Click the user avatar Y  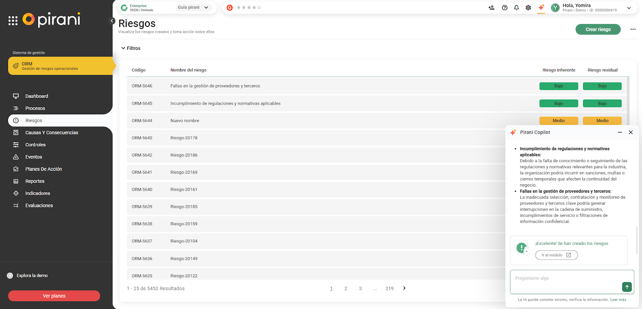click(555, 8)
